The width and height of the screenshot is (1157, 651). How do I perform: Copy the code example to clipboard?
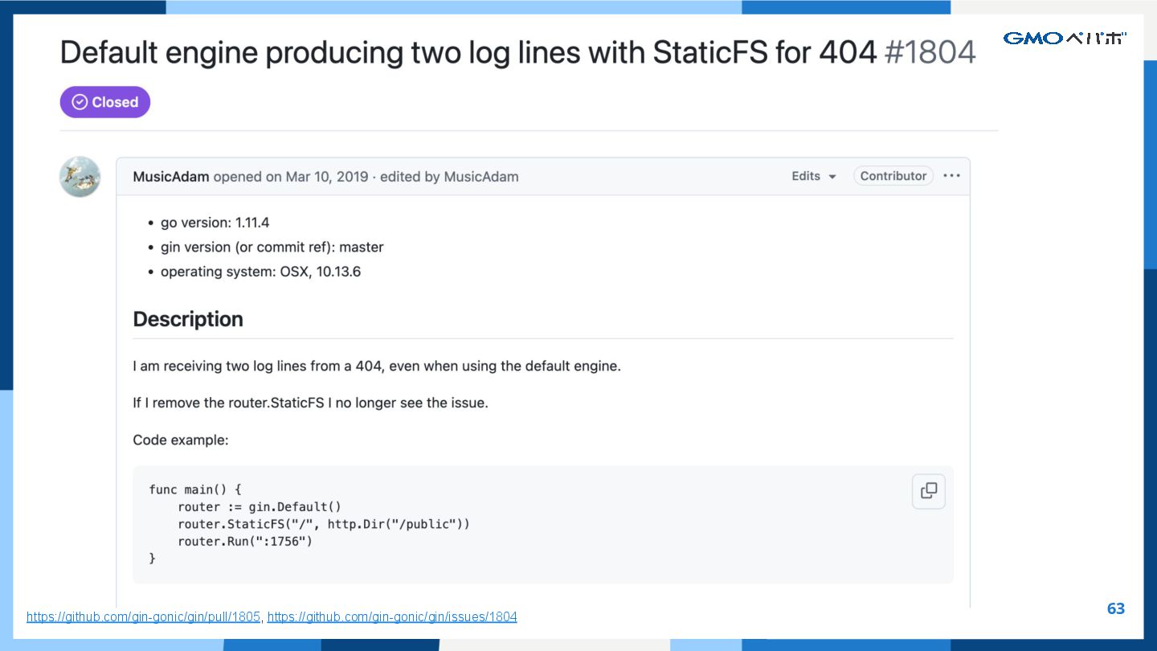tap(928, 491)
